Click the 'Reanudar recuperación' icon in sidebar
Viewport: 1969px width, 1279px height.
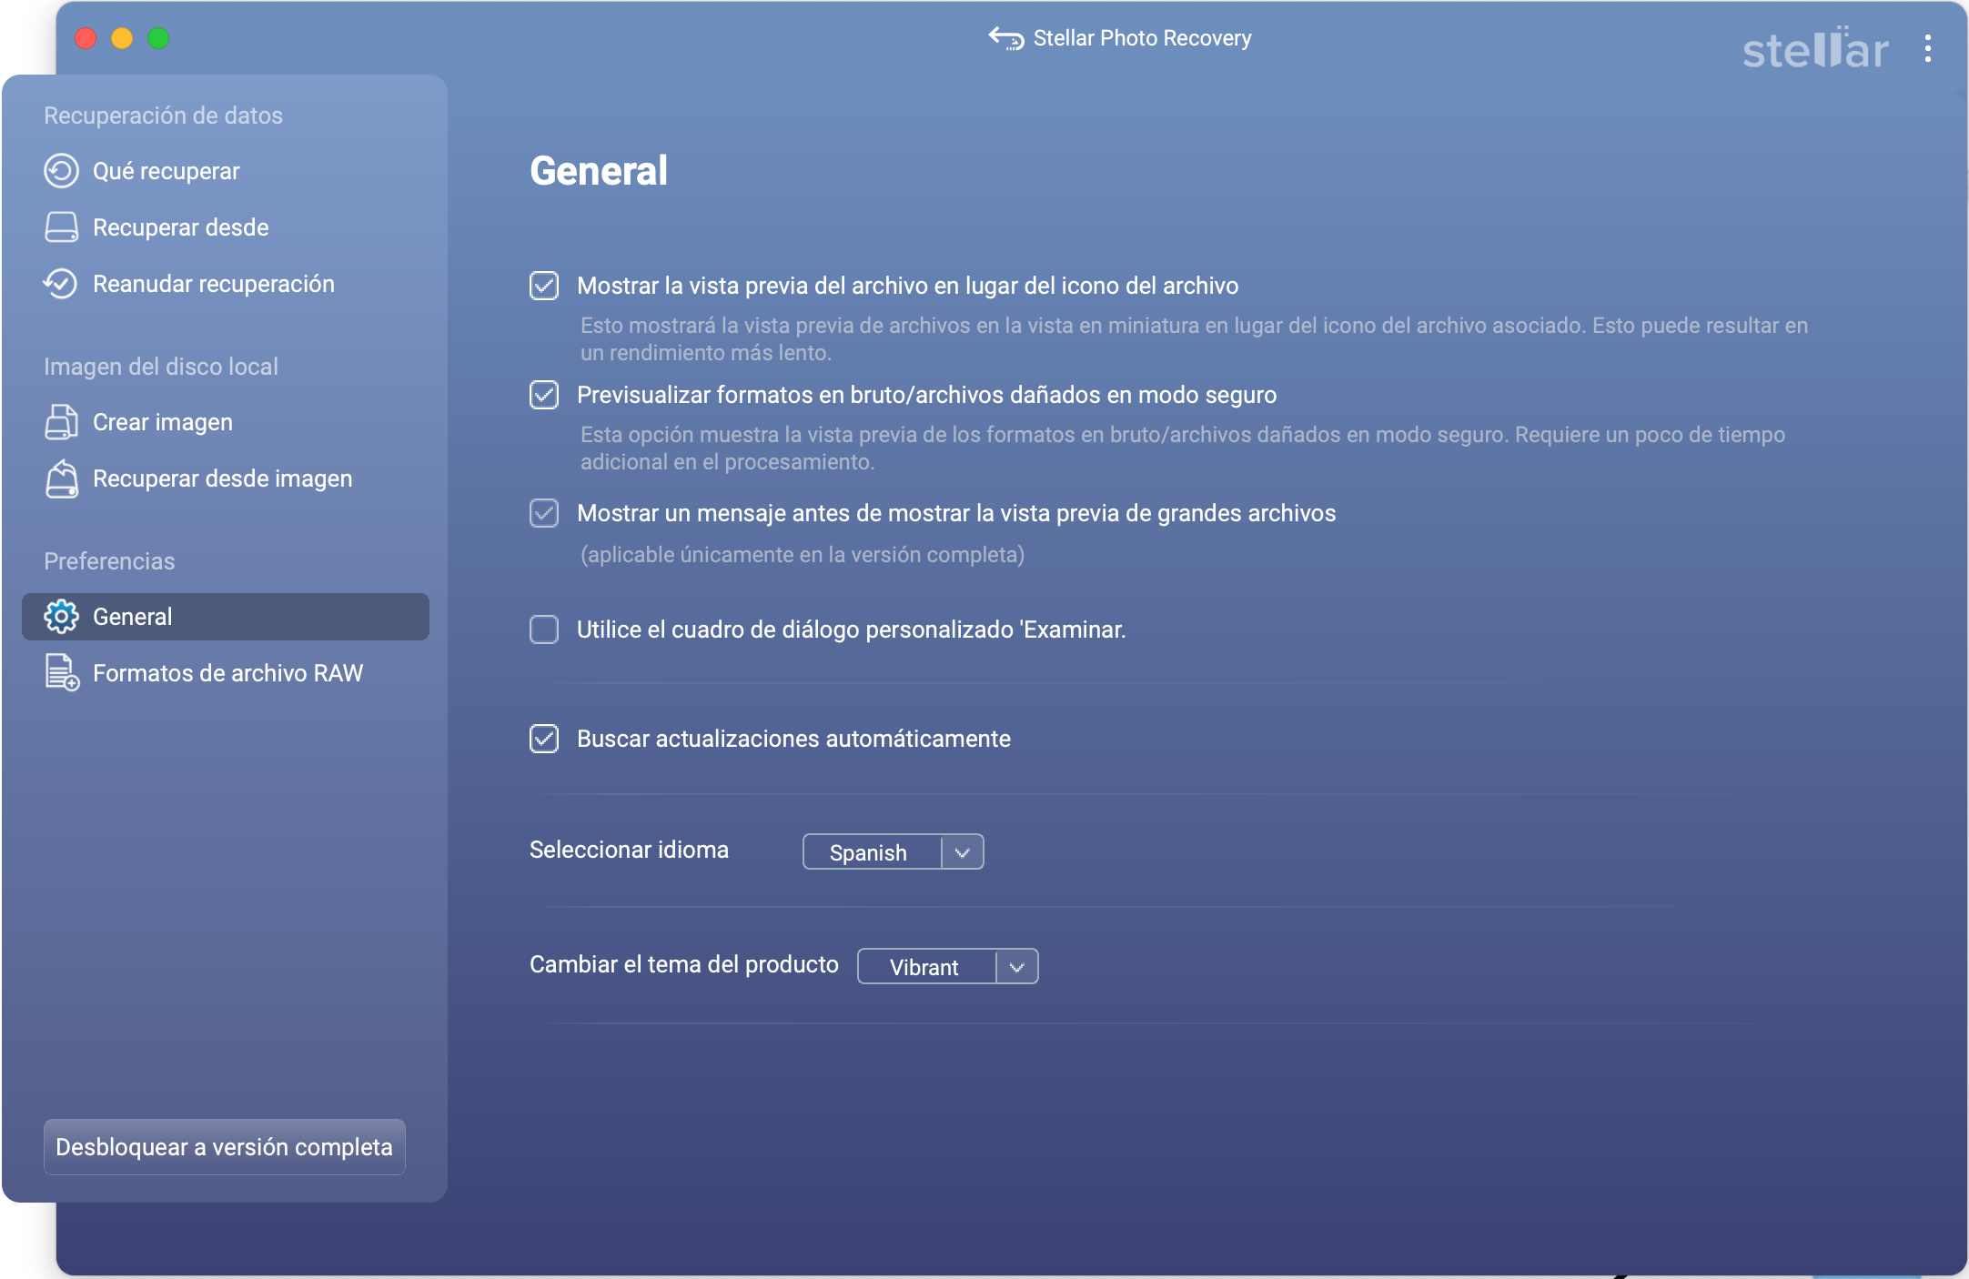60,284
